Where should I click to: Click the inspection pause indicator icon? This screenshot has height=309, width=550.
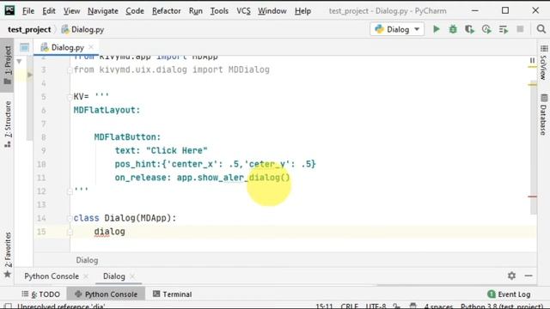(532, 61)
